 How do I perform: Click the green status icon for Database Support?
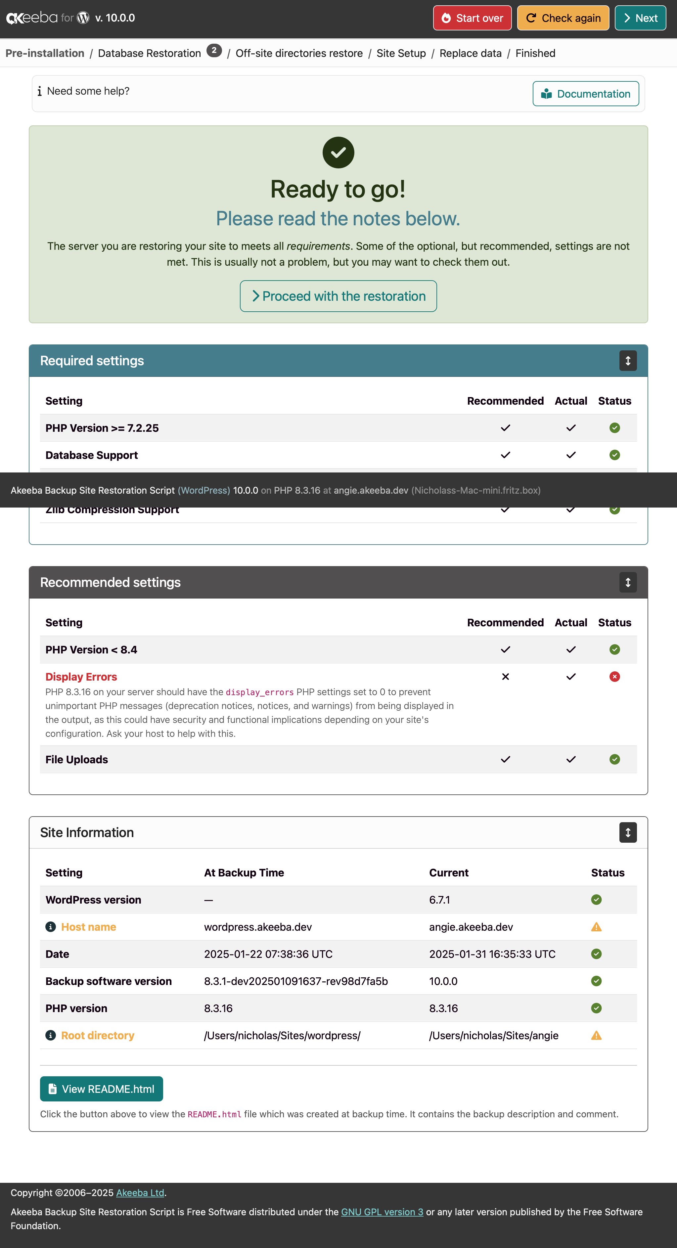click(x=614, y=455)
